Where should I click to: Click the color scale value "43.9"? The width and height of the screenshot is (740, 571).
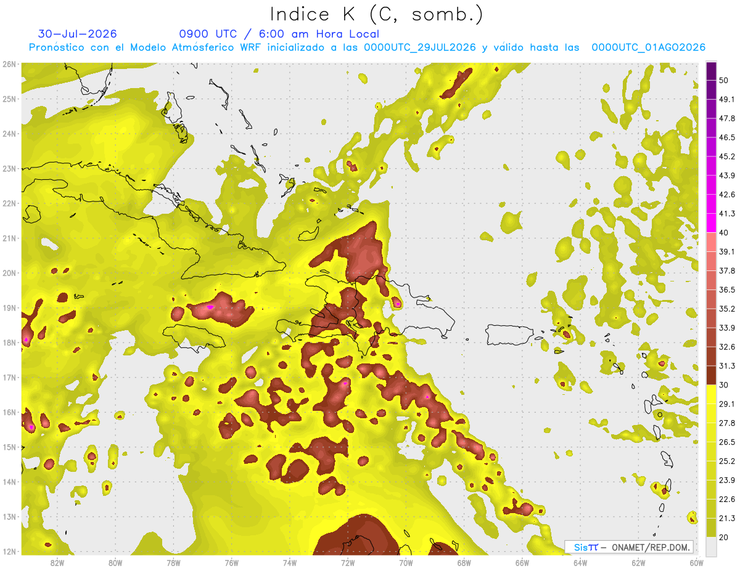726,176
